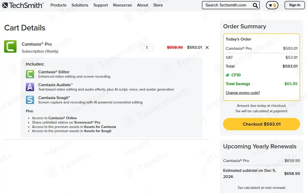This screenshot has width=307, height=193.
Task: Click the Camtasia Editor icon
Action: pos(30,74)
